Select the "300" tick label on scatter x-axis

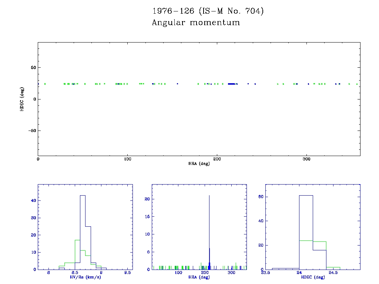[306, 159]
